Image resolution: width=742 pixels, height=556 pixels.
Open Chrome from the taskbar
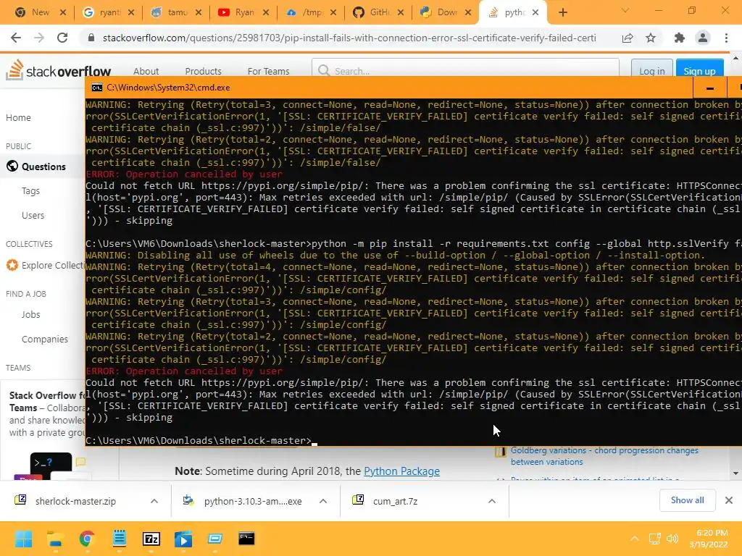(87, 539)
